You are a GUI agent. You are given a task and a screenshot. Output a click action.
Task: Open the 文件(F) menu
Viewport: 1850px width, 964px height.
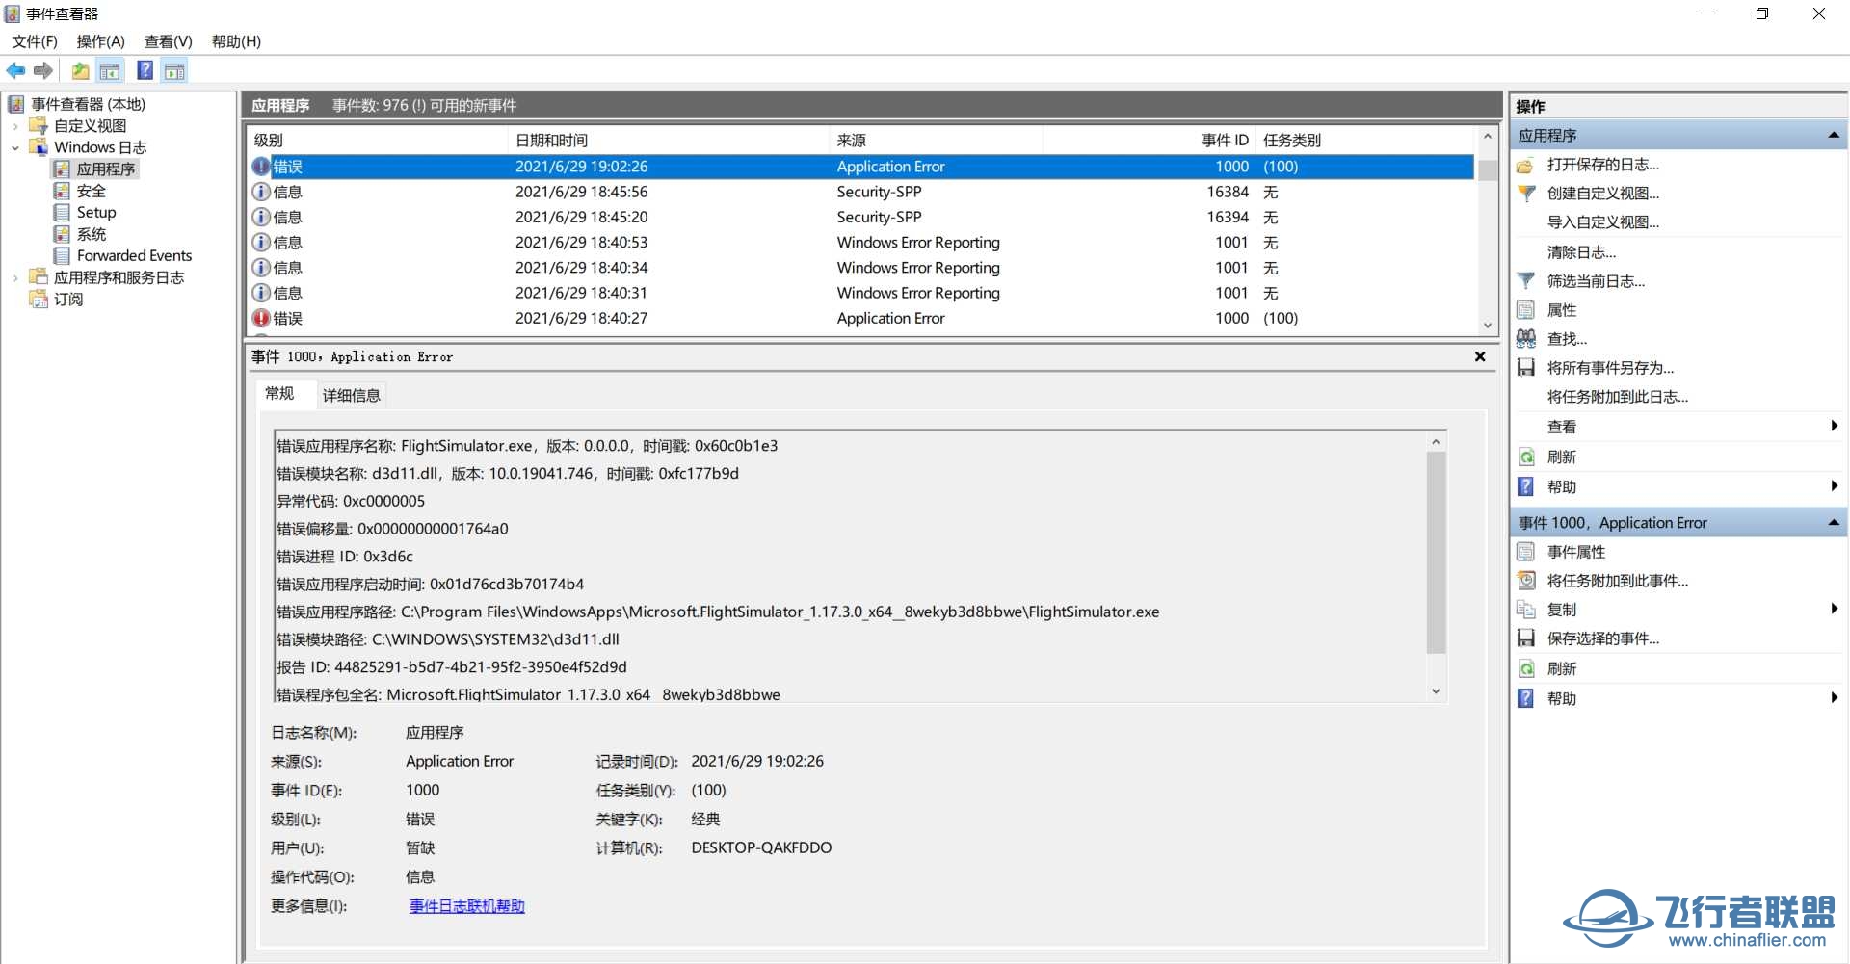35,41
